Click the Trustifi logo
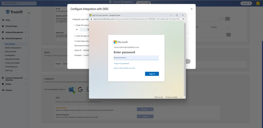The height and width of the screenshot is (128, 263). 14,12
